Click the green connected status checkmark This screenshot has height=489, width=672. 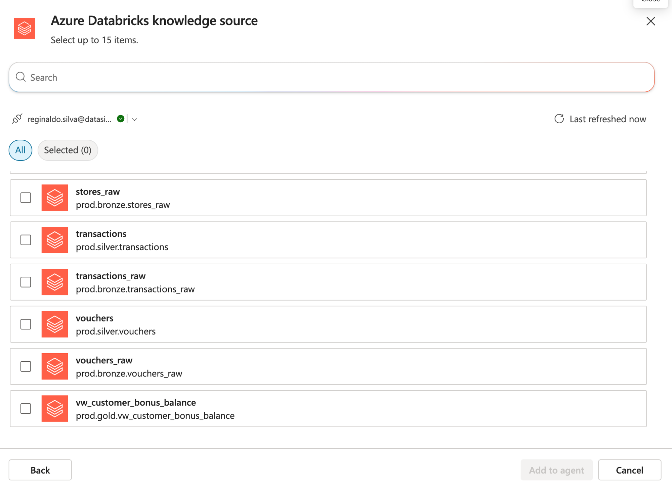pos(121,119)
